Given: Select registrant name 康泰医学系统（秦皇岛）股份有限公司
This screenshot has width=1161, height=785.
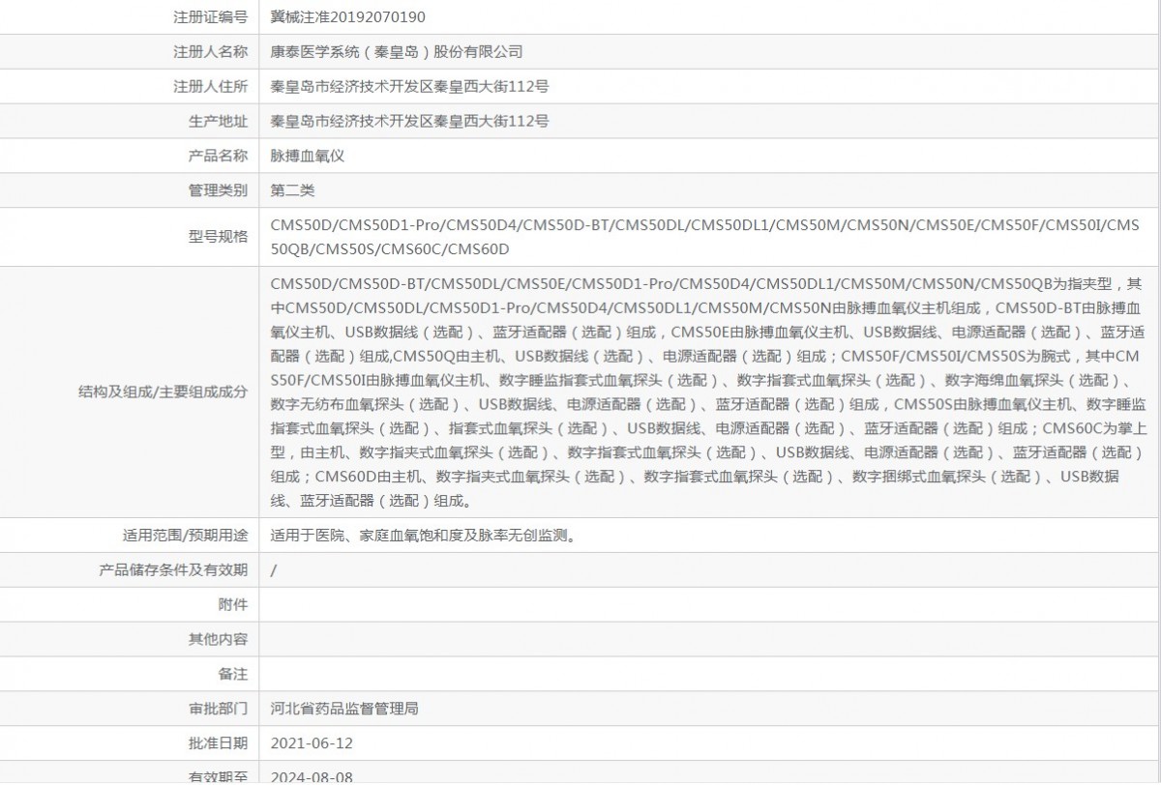Looking at the screenshot, I should 397,51.
